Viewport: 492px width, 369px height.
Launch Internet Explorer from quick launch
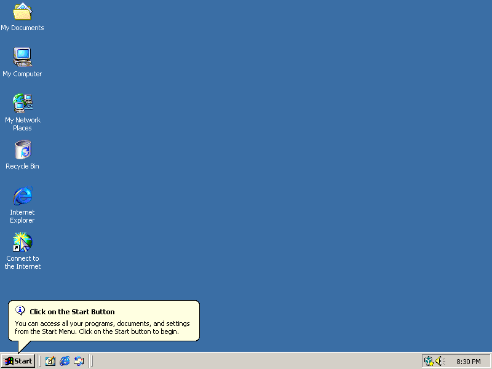[x=65, y=361]
